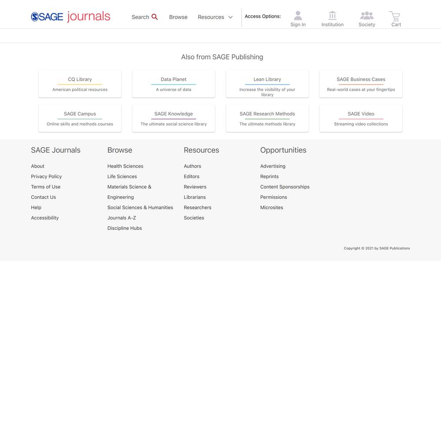Open the Authors resources link
441x441 pixels.
[x=192, y=166]
